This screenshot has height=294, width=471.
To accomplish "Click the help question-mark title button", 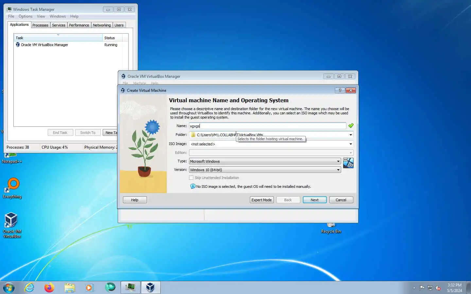I will pos(340,90).
